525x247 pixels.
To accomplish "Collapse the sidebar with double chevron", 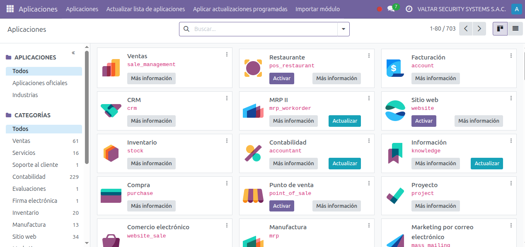I will (73, 53).
